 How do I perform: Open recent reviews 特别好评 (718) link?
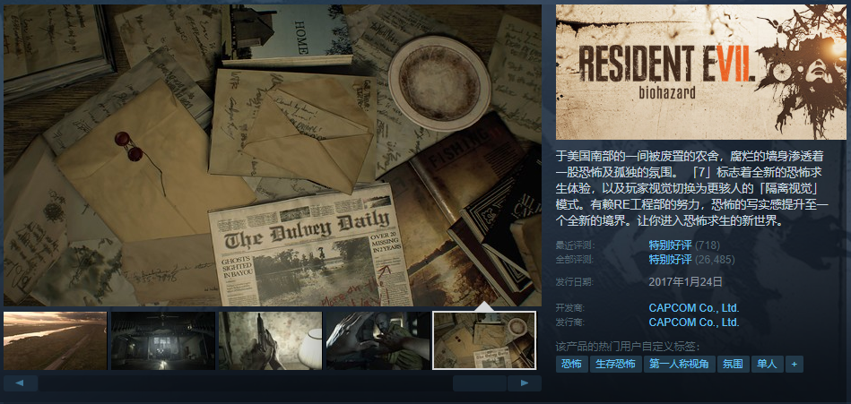click(684, 245)
